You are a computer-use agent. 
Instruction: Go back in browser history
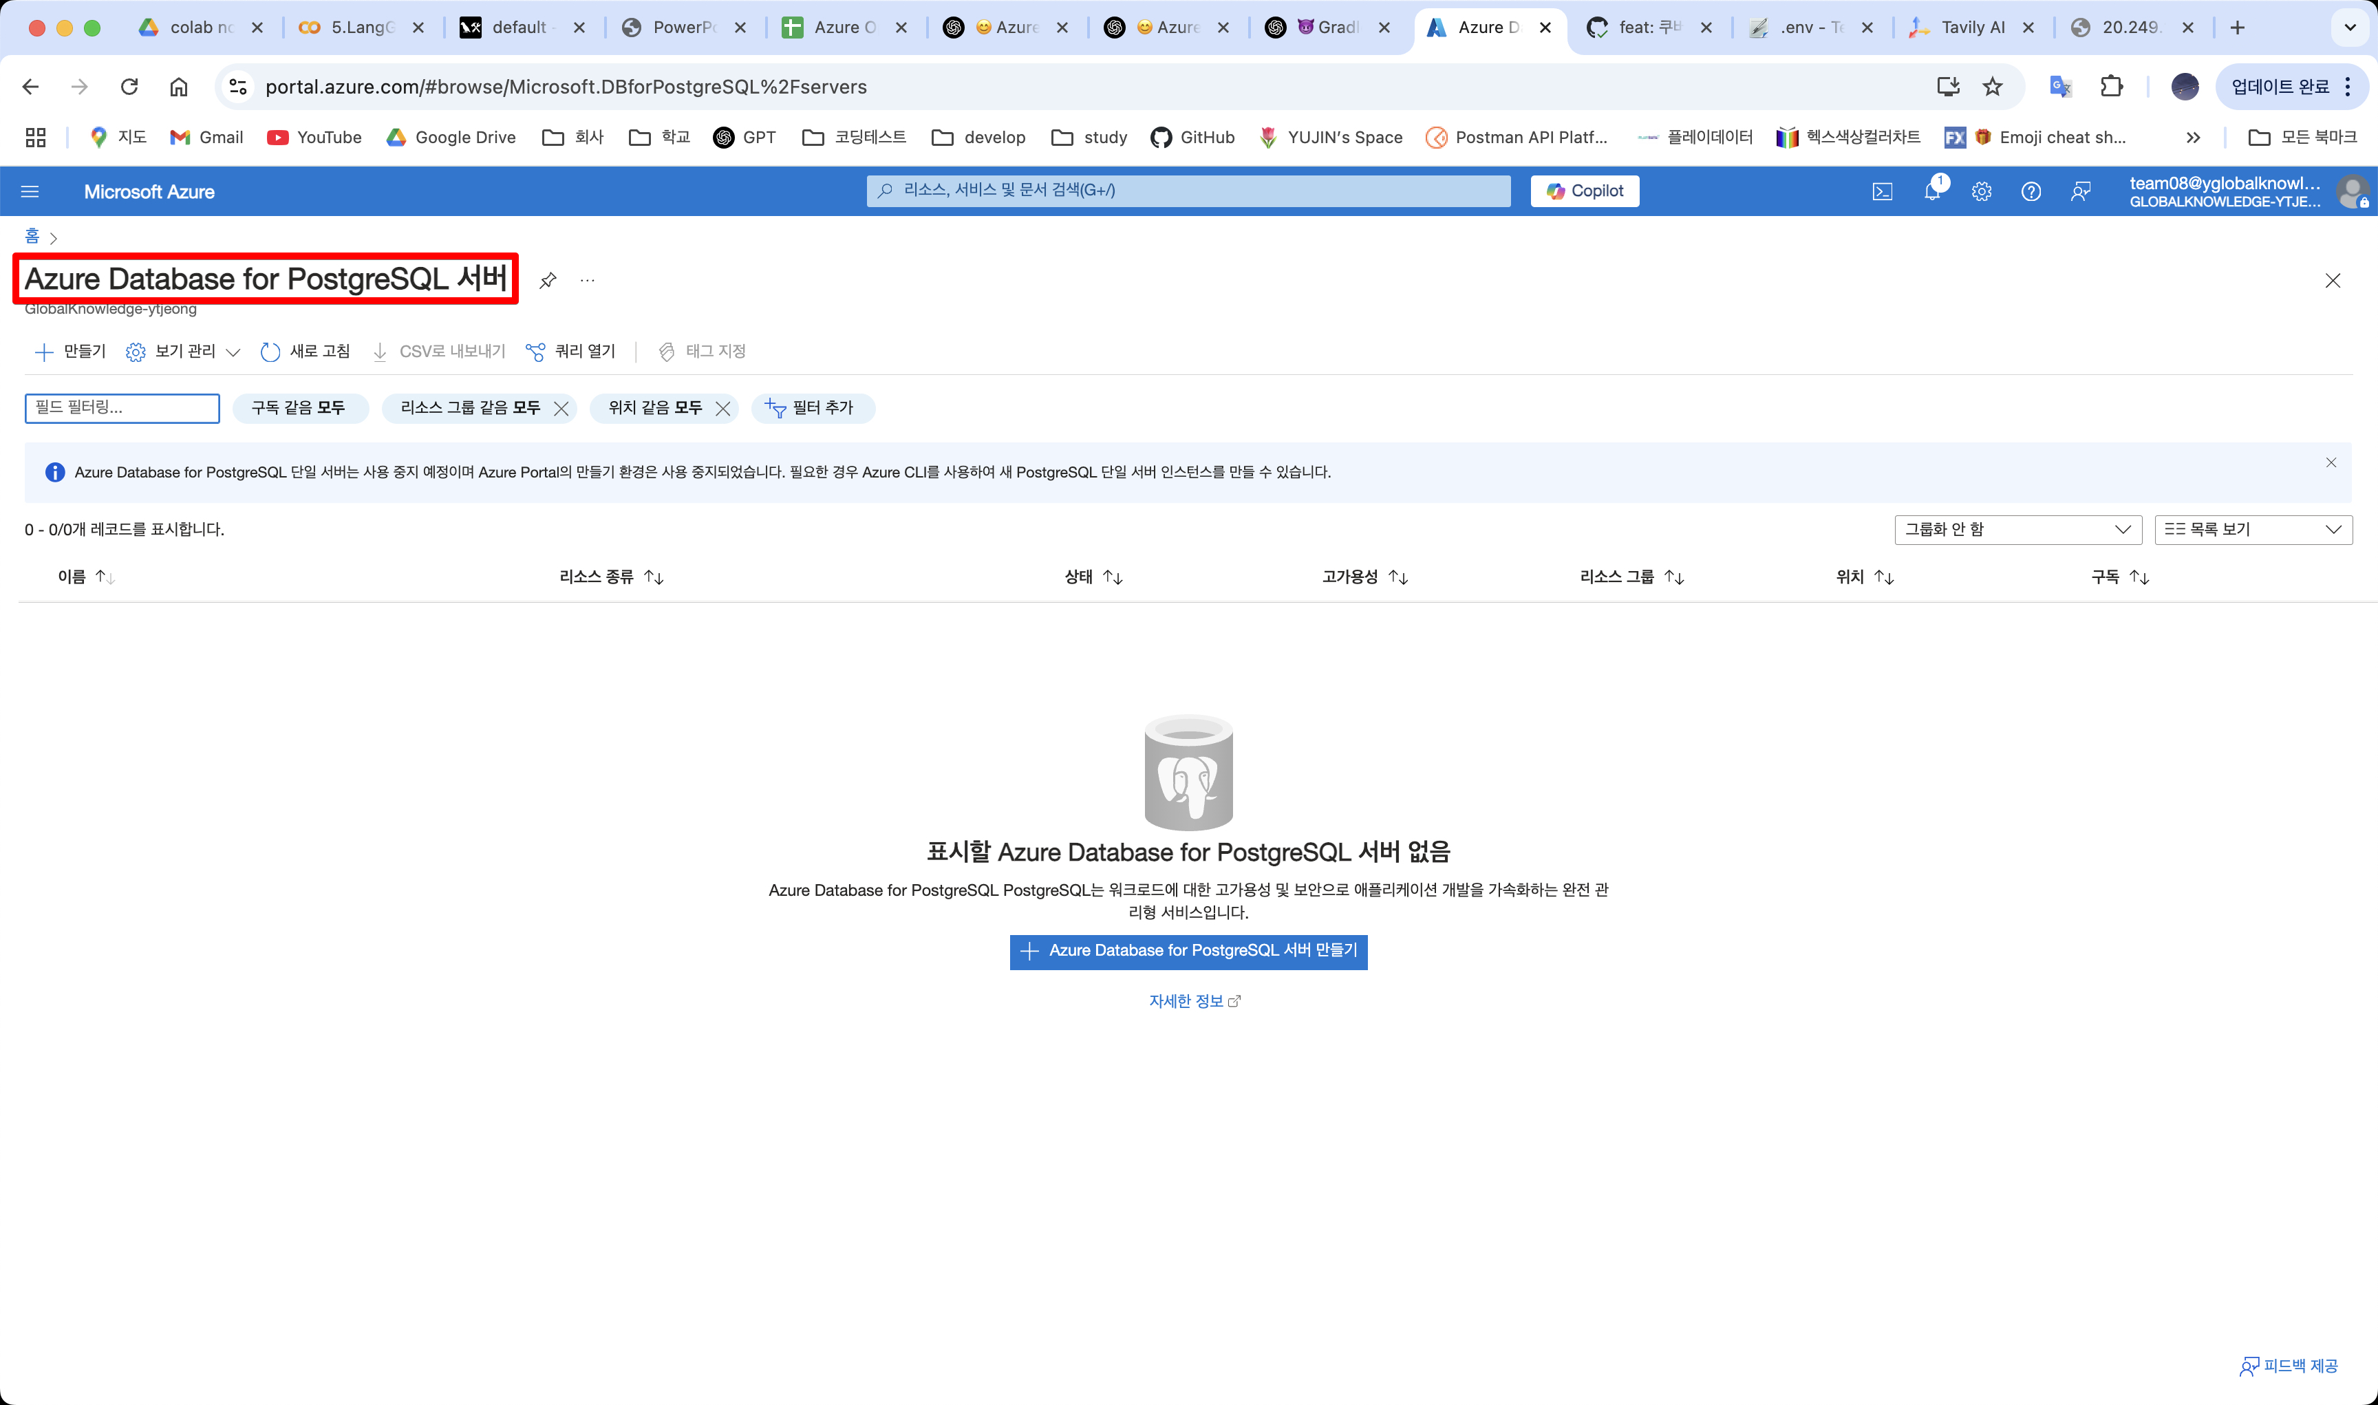click(x=30, y=87)
